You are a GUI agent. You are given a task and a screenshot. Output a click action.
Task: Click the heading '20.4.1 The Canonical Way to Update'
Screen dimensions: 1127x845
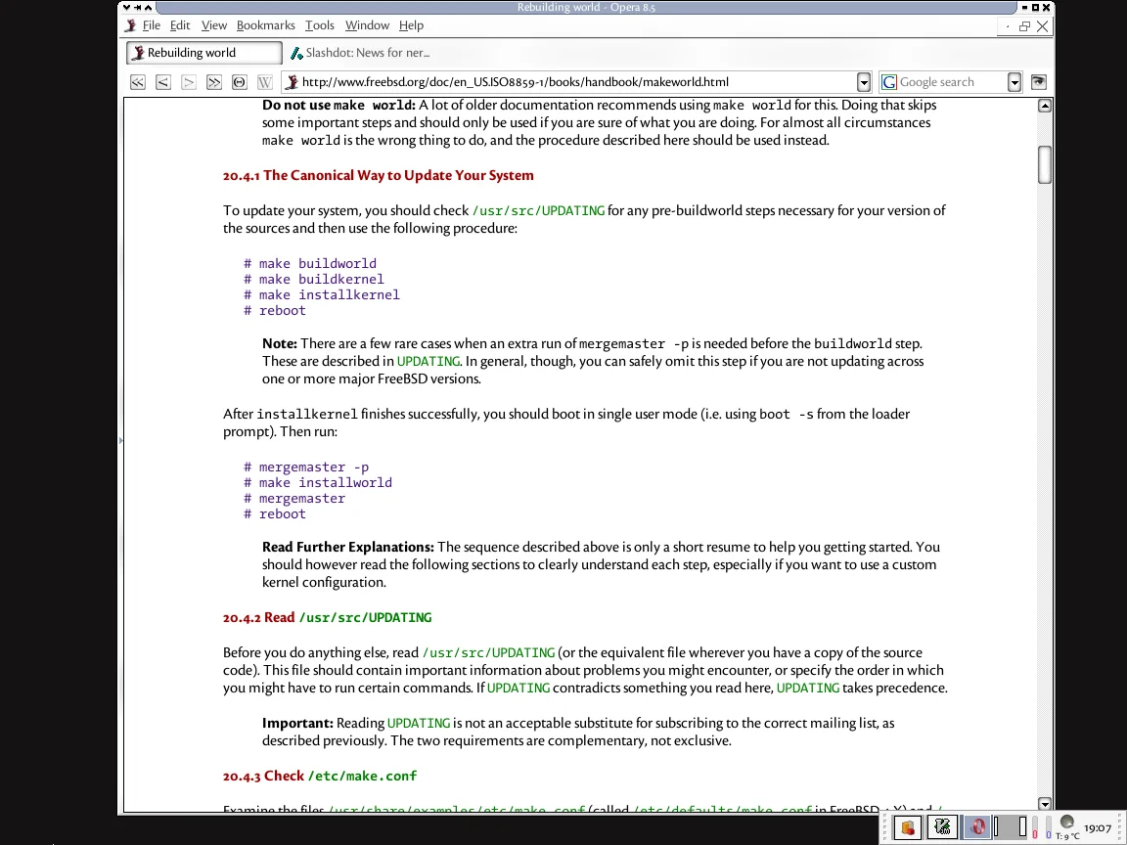tap(378, 175)
